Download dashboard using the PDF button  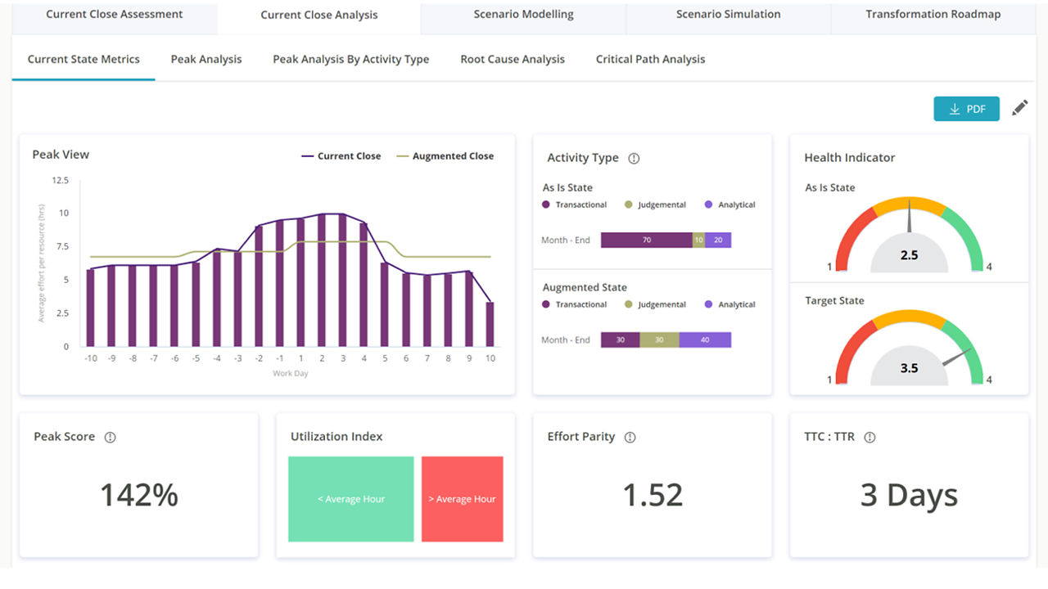point(966,109)
